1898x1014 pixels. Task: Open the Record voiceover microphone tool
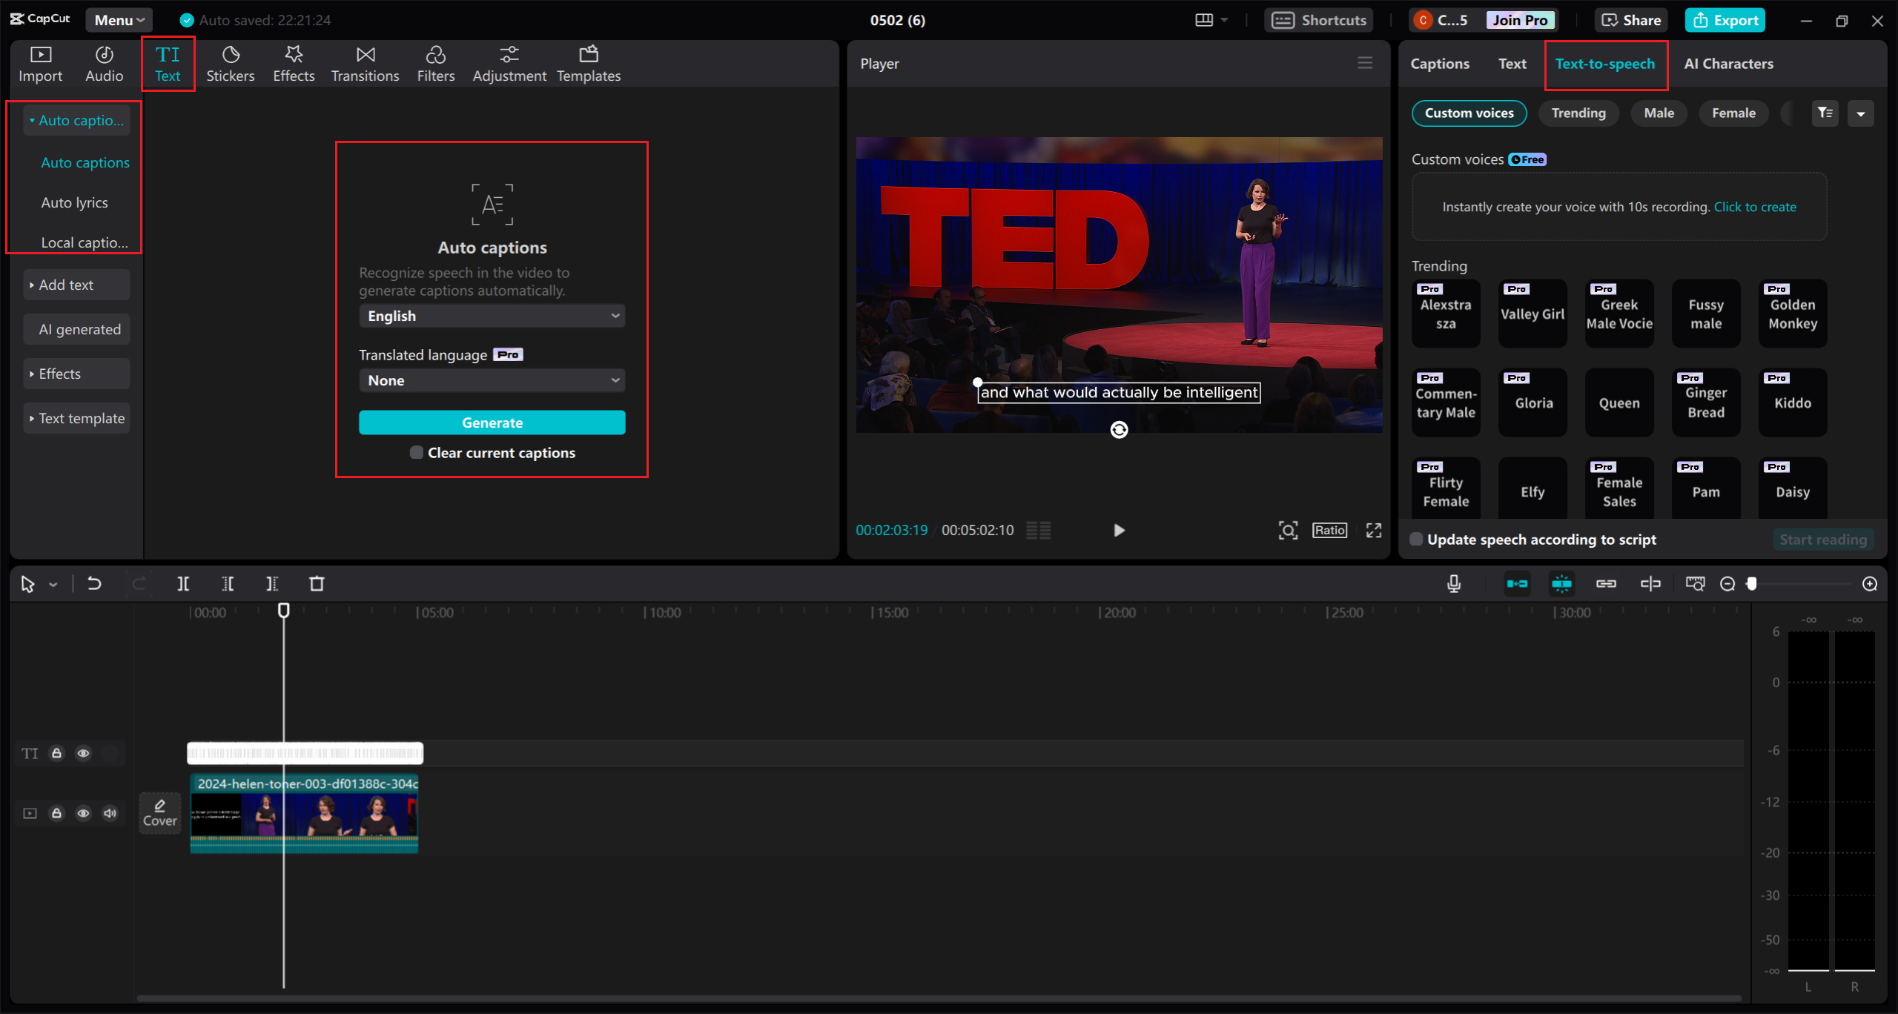click(x=1454, y=583)
